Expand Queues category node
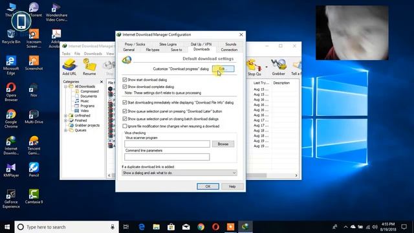This screenshot has width=414, height=233. [x=65, y=130]
